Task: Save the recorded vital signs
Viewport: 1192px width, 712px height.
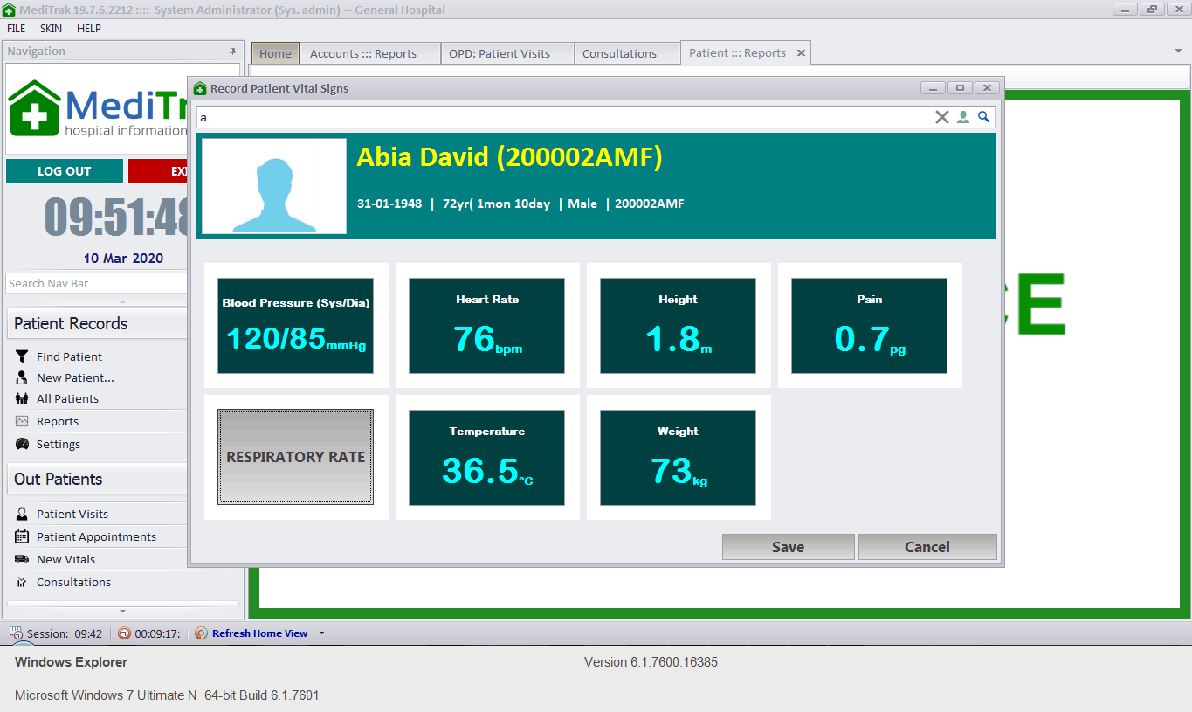Action: [788, 547]
